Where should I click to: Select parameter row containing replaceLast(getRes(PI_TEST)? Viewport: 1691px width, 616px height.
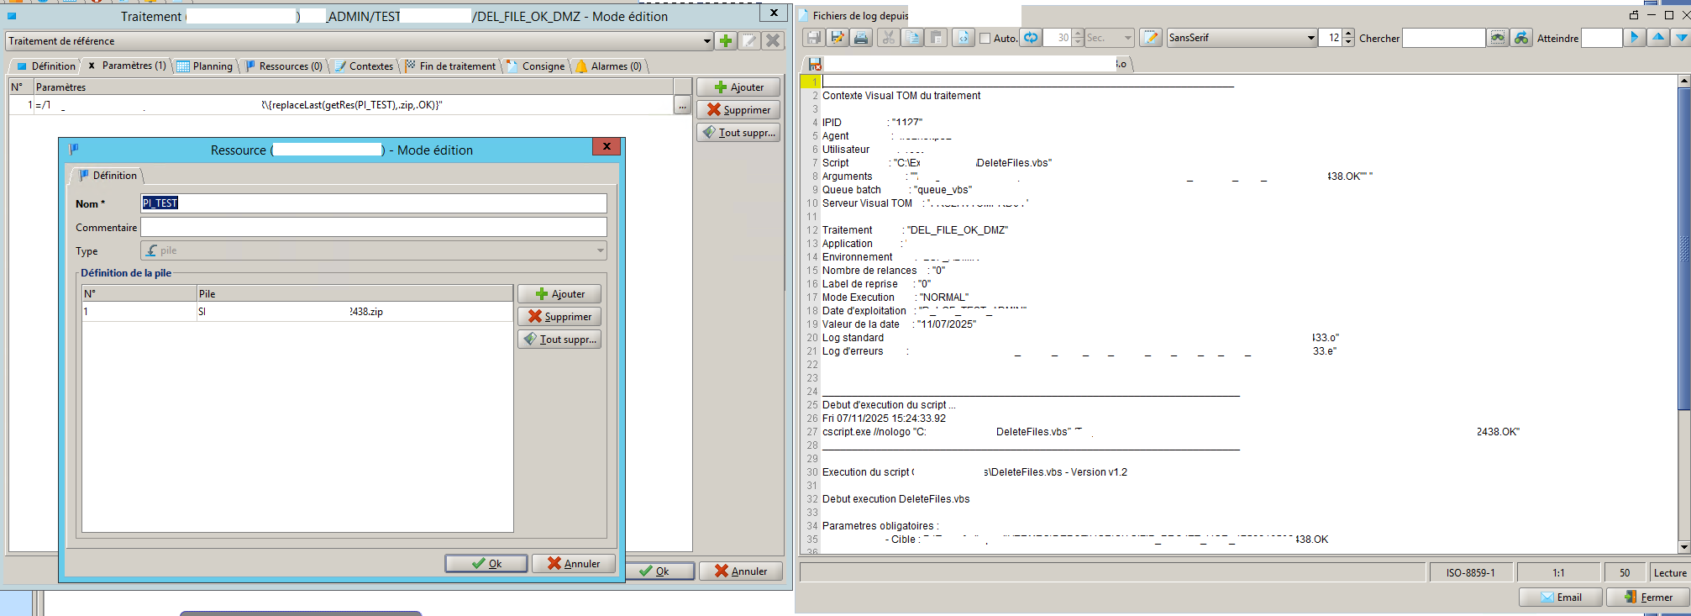(x=341, y=105)
